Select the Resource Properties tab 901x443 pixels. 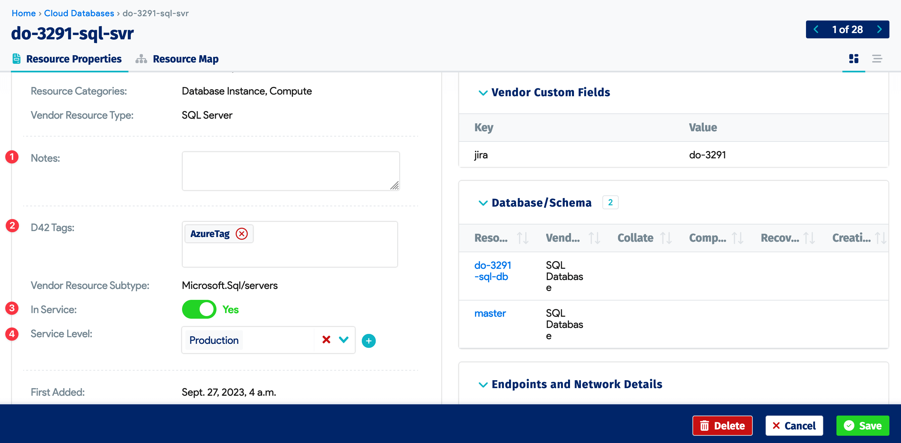click(74, 59)
